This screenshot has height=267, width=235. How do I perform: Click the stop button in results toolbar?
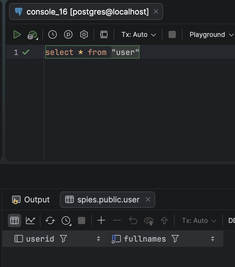coord(81,220)
